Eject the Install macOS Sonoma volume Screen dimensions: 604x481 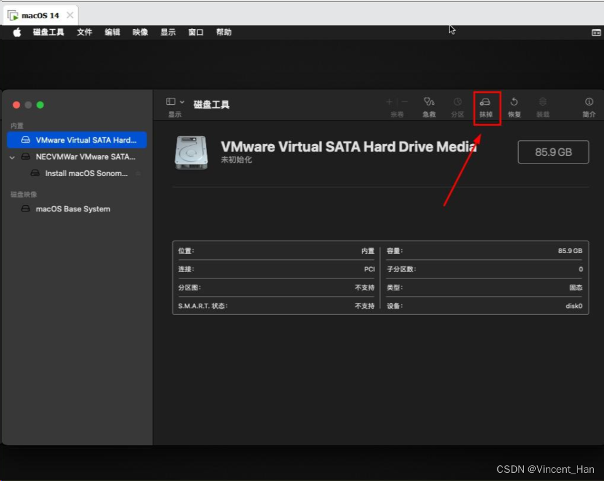138,174
